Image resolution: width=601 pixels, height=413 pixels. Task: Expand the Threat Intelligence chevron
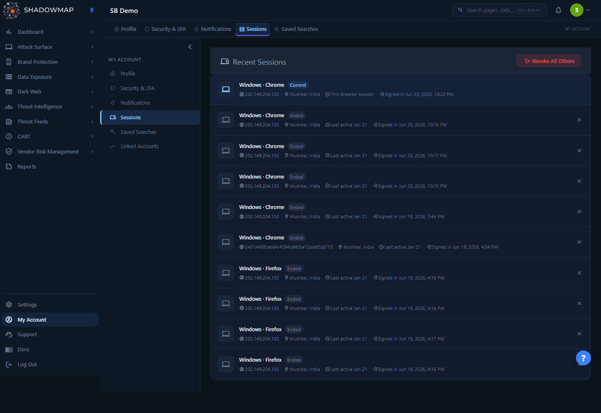coord(92,107)
